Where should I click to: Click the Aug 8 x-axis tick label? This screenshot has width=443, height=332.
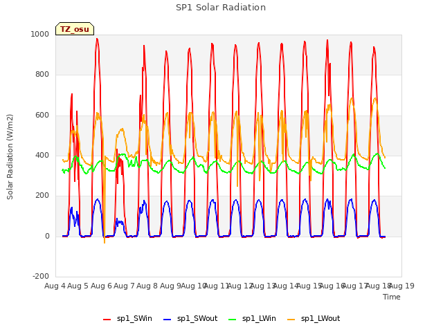coord(147,286)
